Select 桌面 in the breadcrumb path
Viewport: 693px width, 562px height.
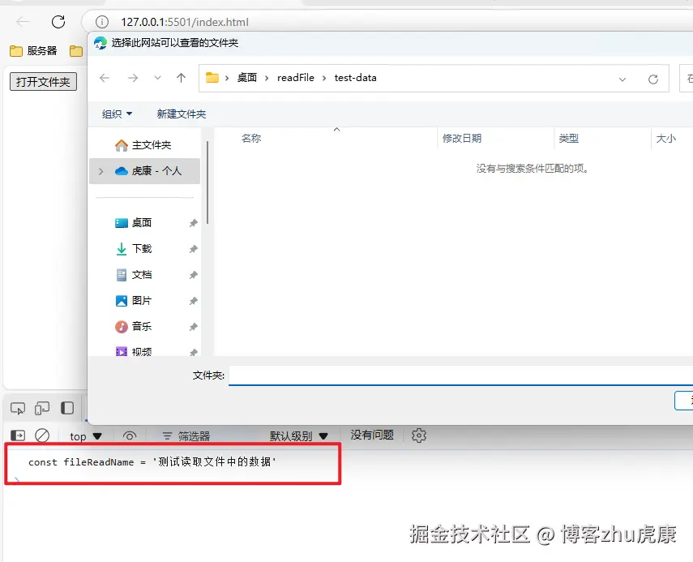tap(246, 77)
